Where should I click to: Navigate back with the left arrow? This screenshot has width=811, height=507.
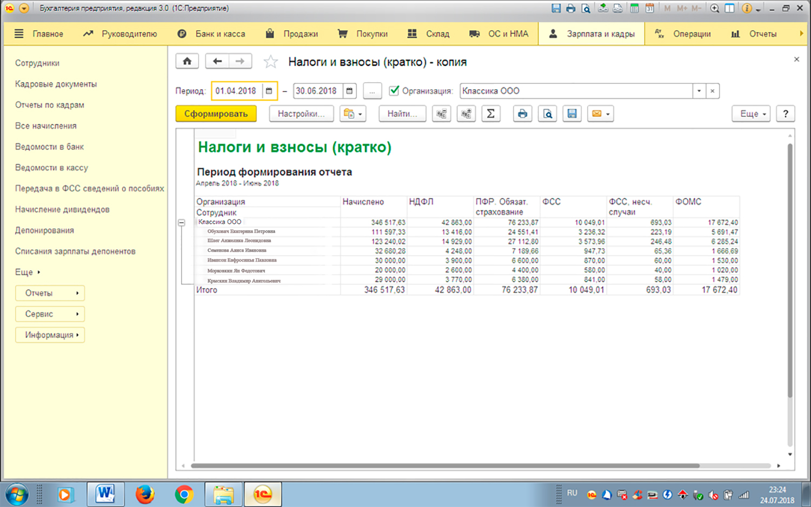(217, 61)
